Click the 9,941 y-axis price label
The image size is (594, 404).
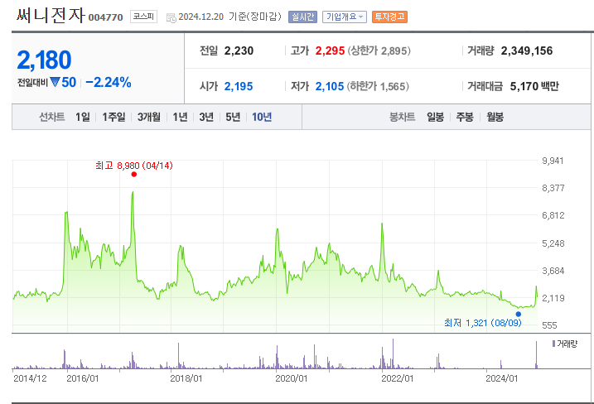[553, 161]
